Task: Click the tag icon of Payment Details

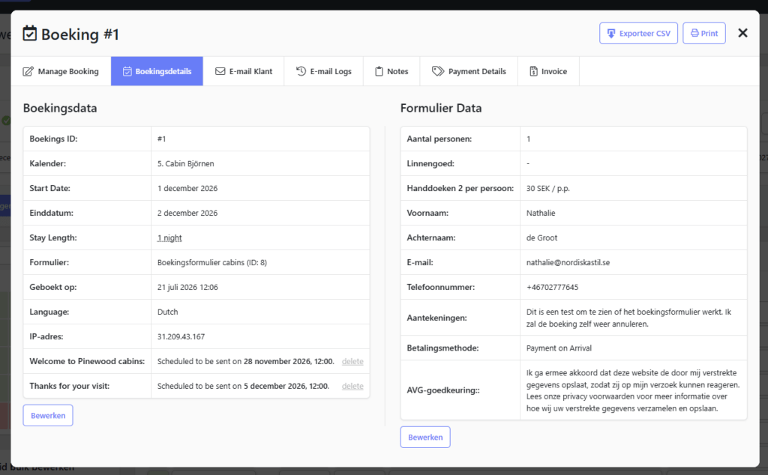Action: pyautogui.click(x=437, y=71)
